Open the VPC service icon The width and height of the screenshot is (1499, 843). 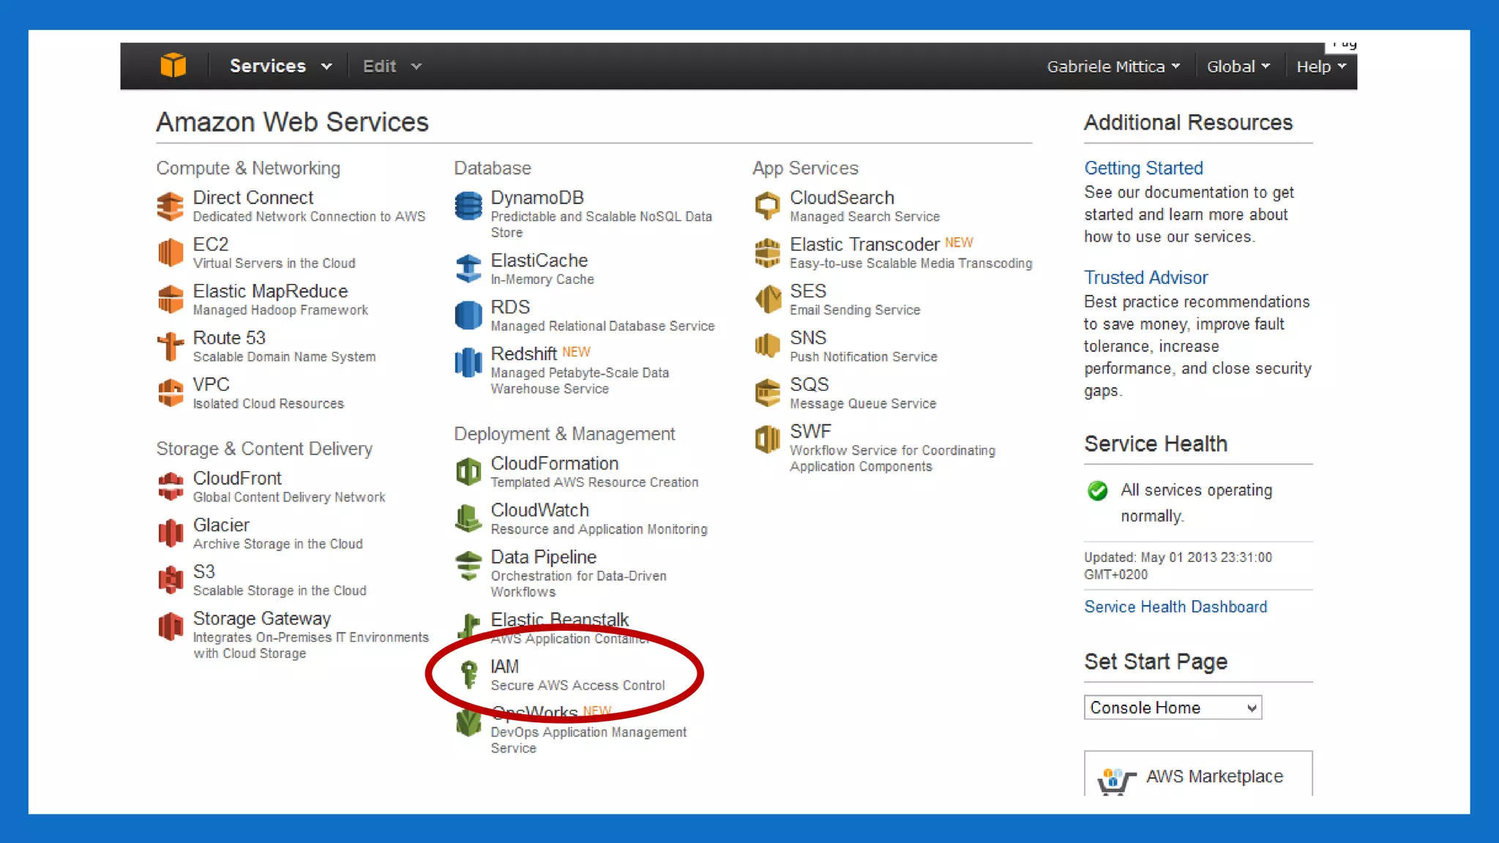tap(171, 393)
